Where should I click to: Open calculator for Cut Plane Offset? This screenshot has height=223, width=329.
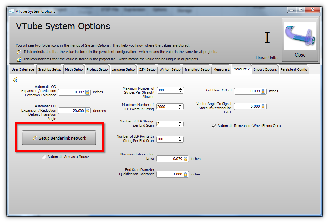[x=263, y=91]
